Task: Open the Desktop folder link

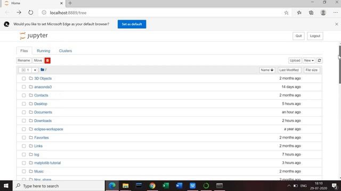Action: pyautogui.click(x=40, y=104)
